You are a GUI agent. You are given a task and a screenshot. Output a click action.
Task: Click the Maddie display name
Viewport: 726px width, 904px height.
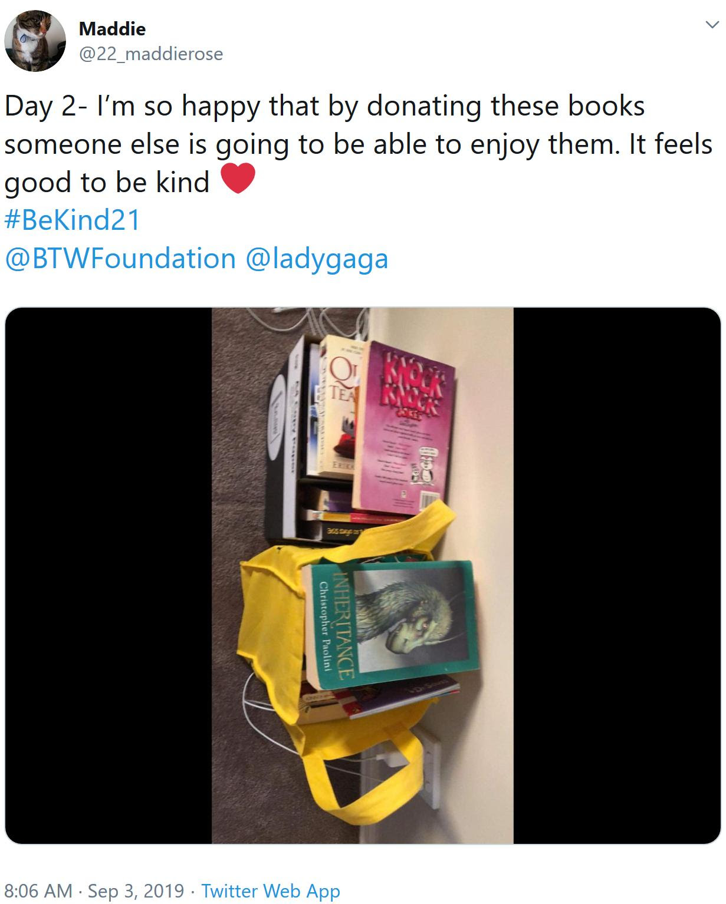click(x=112, y=28)
